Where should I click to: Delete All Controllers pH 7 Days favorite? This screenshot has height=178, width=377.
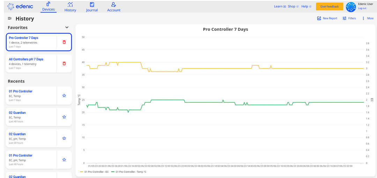coord(64,64)
